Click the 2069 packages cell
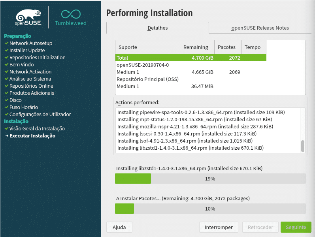 coord(234,72)
